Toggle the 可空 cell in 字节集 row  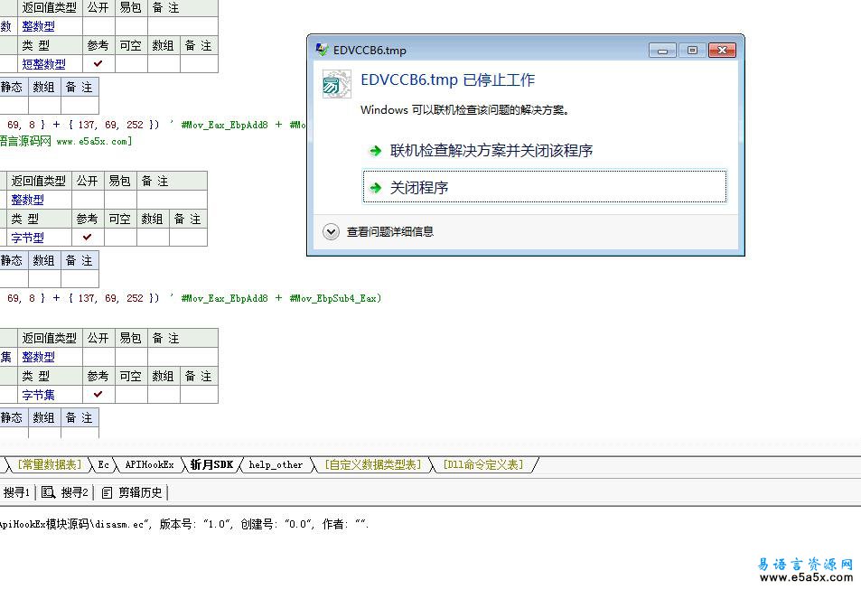click(x=131, y=394)
